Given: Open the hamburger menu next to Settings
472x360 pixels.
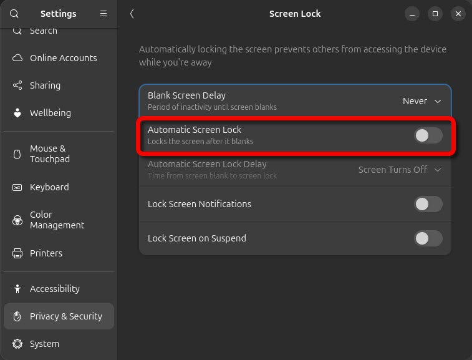Looking at the screenshot, I should [x=104, y=14].
